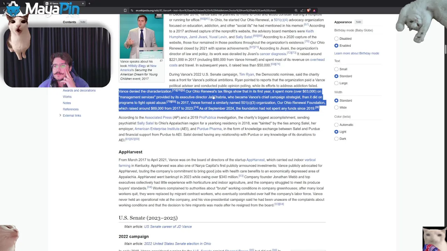
Task: Close the JD Vance tab
Action: coord(83,3)
